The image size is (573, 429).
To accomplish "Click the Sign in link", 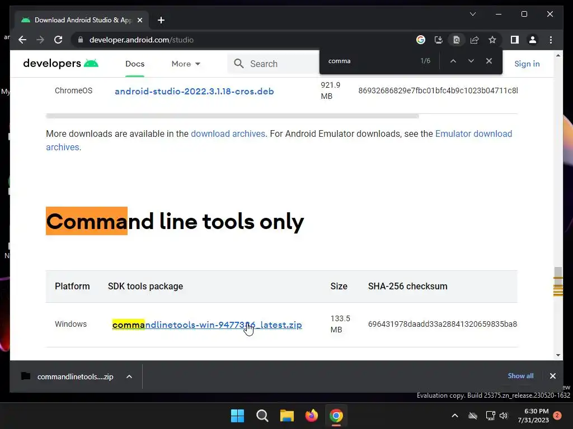I will click(x=527, y=64).
